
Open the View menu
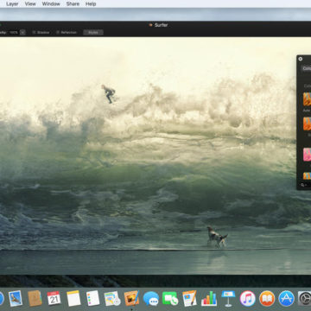[x=30, y=4]
